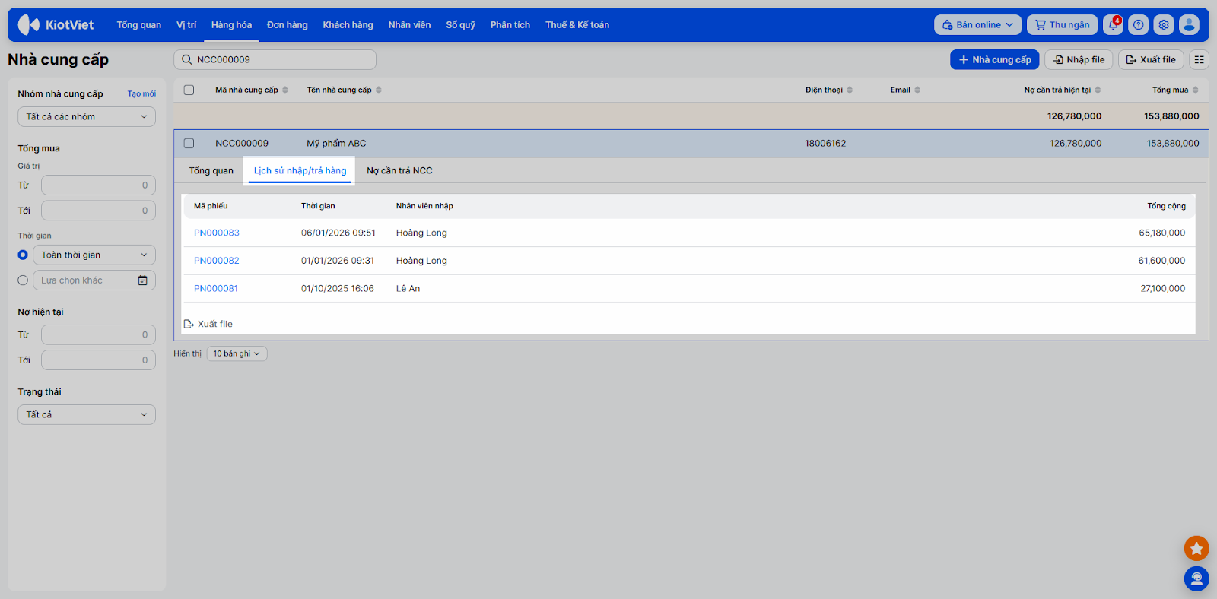Sort by Tên nhà cung cấp column
The width and height of the screenshot is (1217, 599).
pos(345,90)
